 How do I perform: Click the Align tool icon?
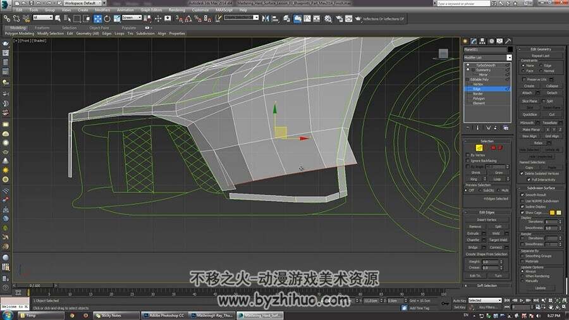point(275,18)
